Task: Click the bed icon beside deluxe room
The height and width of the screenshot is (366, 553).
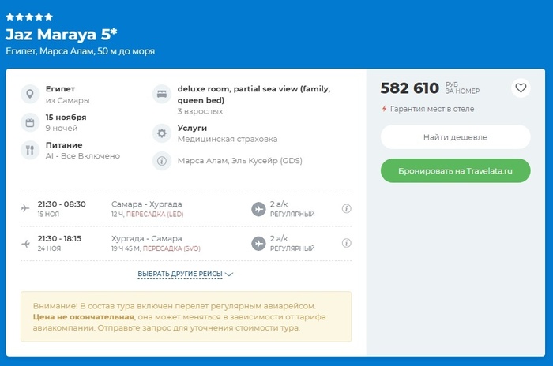Action: pyautogui.click(x=161, y=95)
